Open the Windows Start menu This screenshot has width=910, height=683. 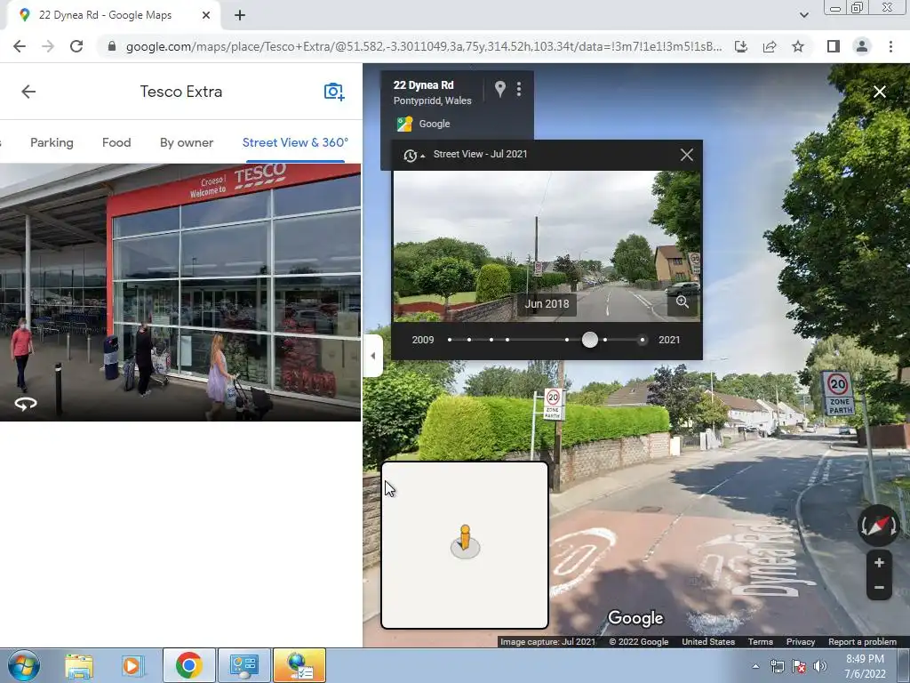(24, 665)
